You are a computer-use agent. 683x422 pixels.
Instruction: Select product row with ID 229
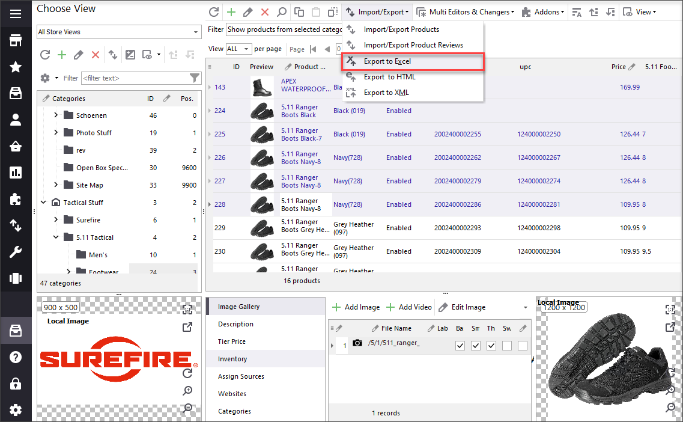pos(448,228)
